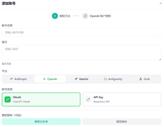Click the 模型限制 (可选) label
Image resolution: width=164 pixels, height=127 pixels.
12,115
